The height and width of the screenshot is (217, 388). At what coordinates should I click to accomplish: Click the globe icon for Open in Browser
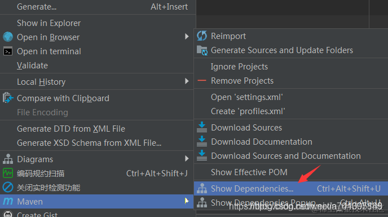pos(8,37)
